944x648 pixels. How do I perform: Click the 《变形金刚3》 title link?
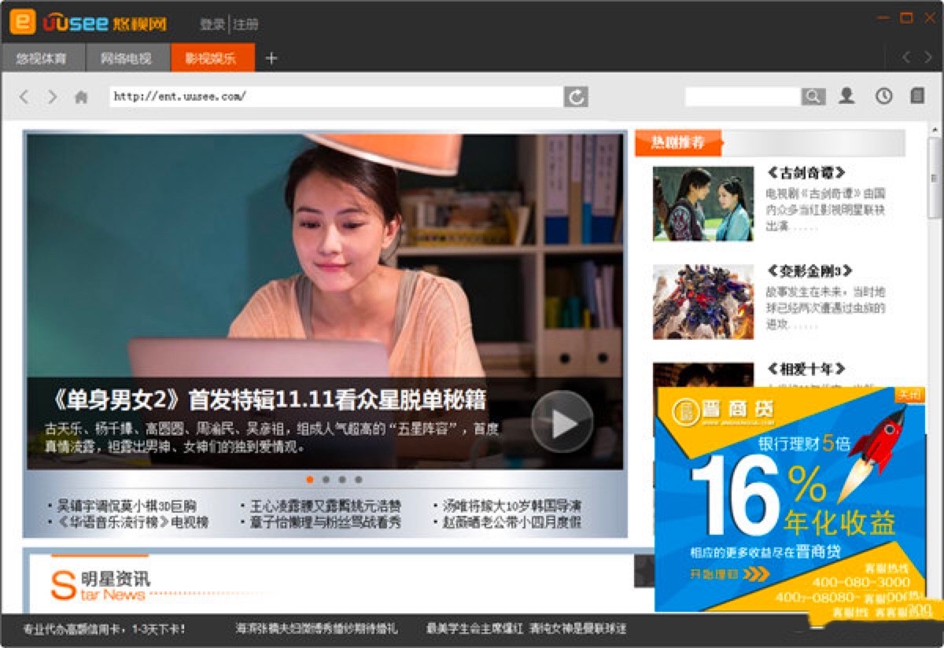pos(809,271)
